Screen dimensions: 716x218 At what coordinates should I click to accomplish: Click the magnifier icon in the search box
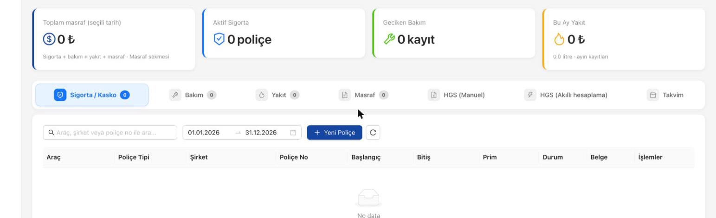click(x=52, y=133)
